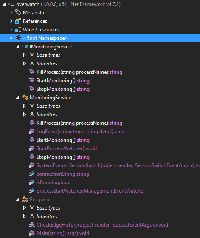Image resolution: width=200 pixels, height=238 pixels.
Task: Expand the References node
Action: tap(11, 21)
